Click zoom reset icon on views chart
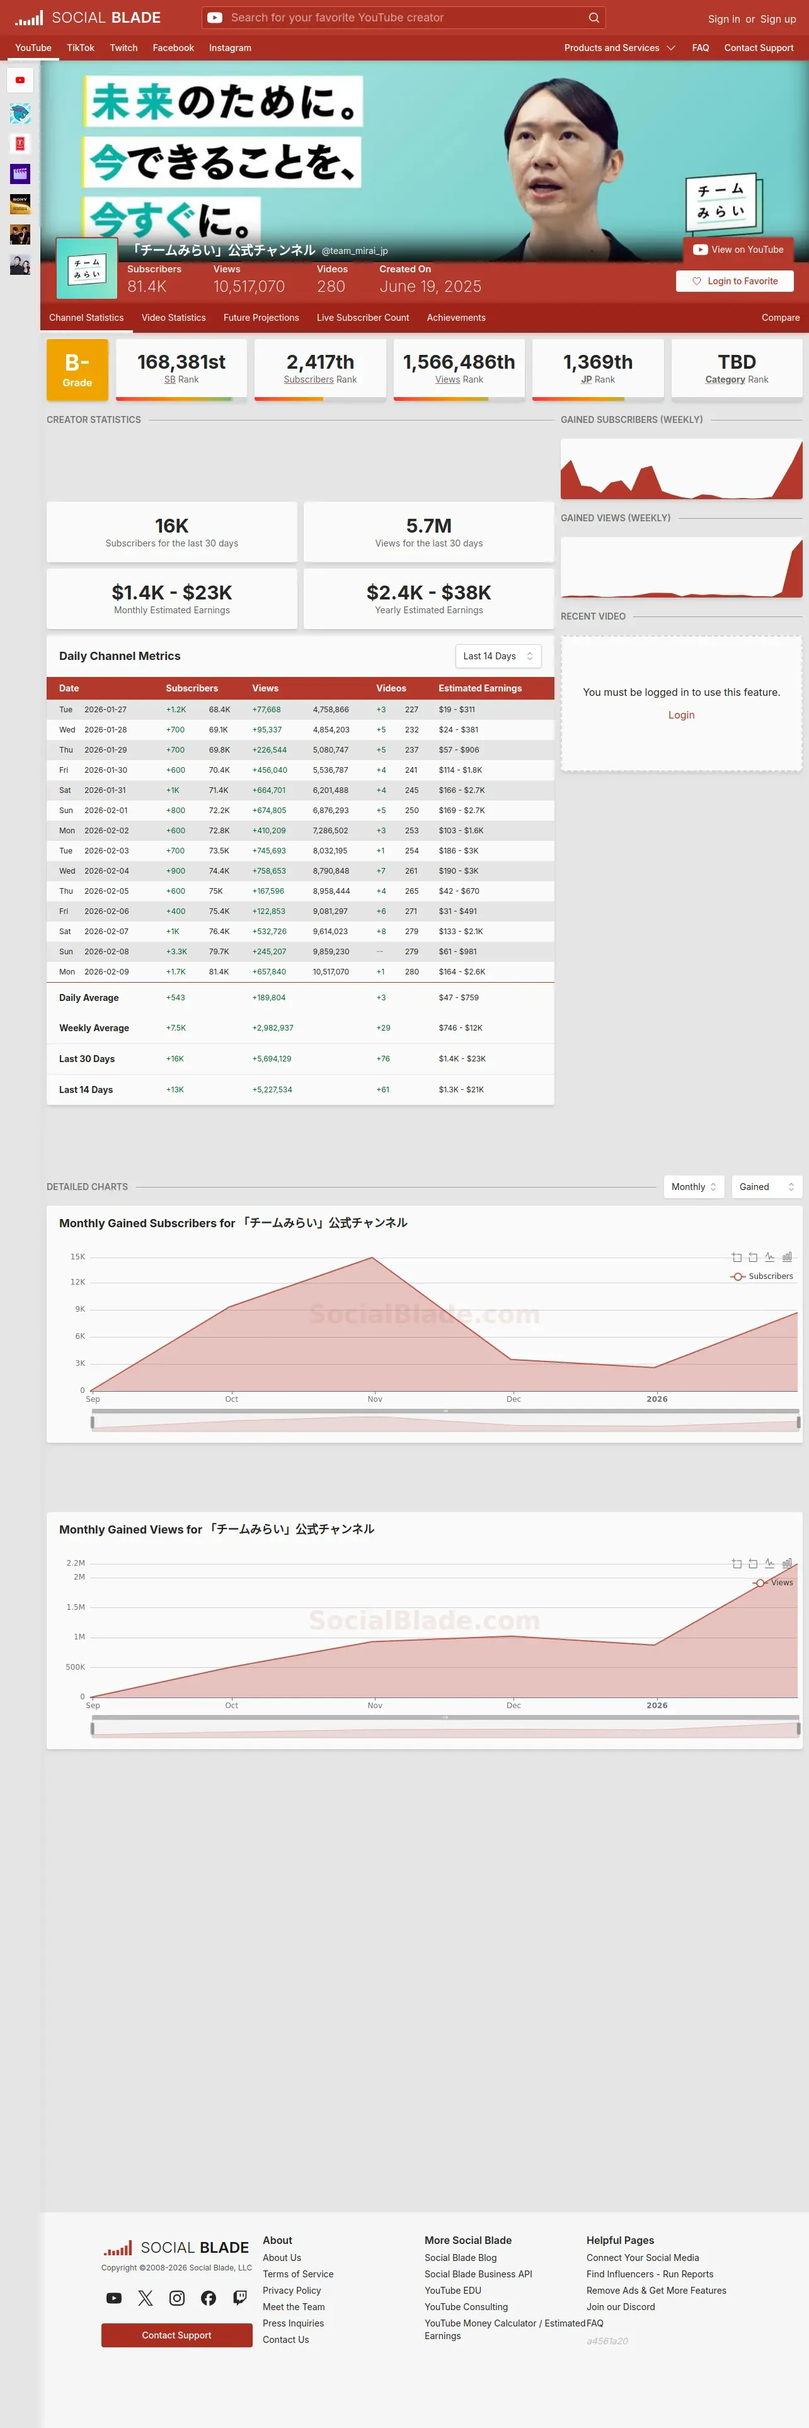The width and height of the screenshot is (809, 2428). click(x=752, y=1564)
